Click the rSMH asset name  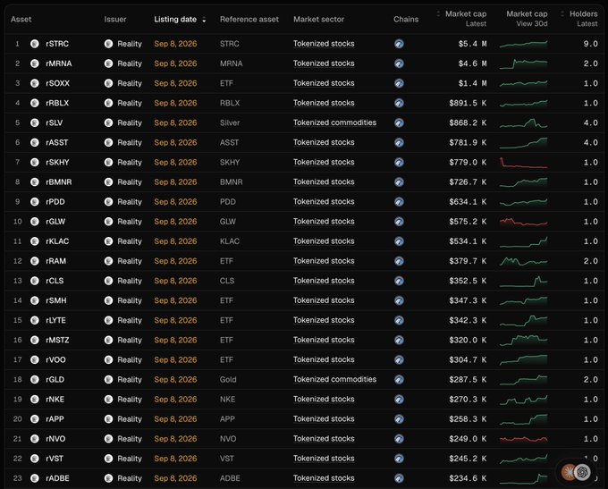coord(56,301)
